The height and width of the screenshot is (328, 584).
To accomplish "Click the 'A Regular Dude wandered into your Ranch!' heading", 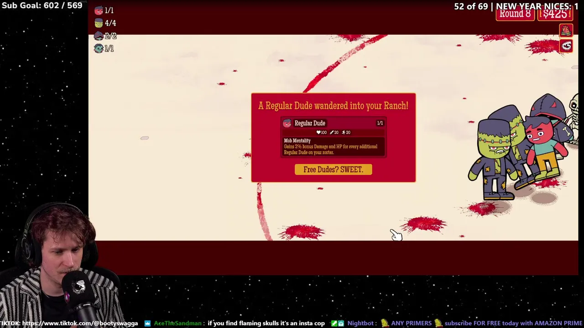I will (333, 106).
